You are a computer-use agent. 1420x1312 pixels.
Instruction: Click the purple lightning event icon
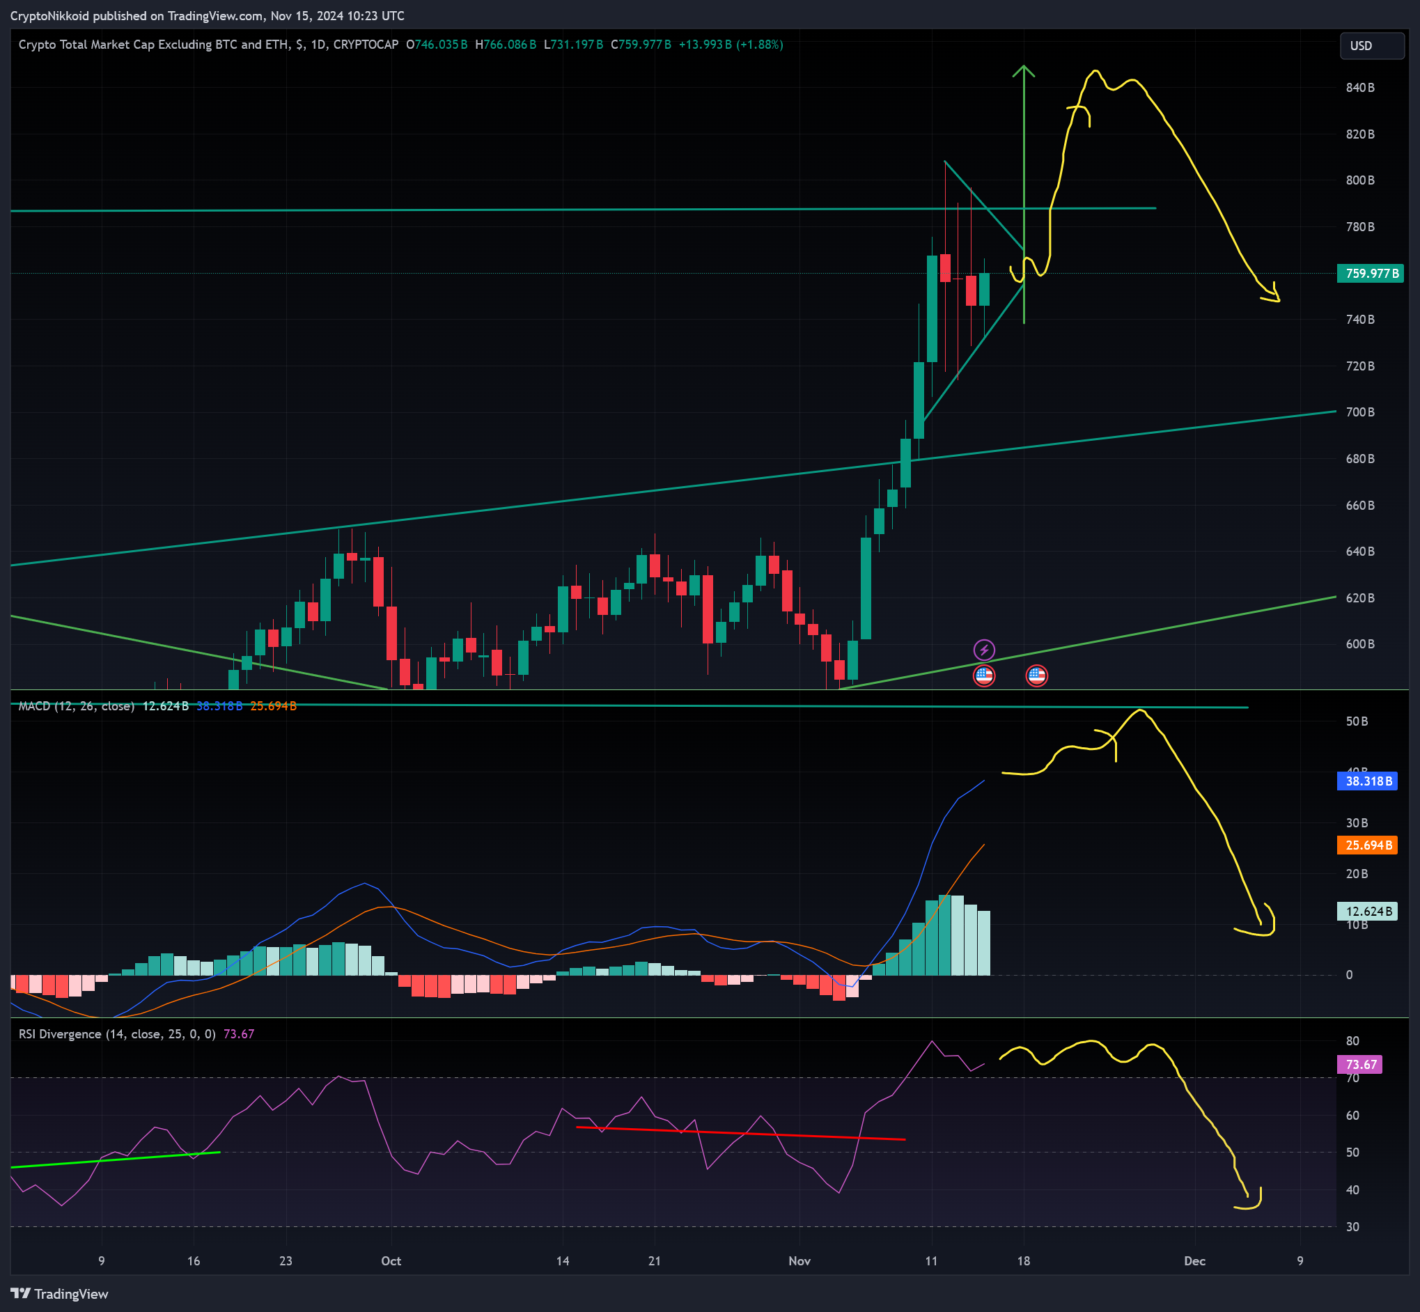pyautogui.click(x=983, y=650)
